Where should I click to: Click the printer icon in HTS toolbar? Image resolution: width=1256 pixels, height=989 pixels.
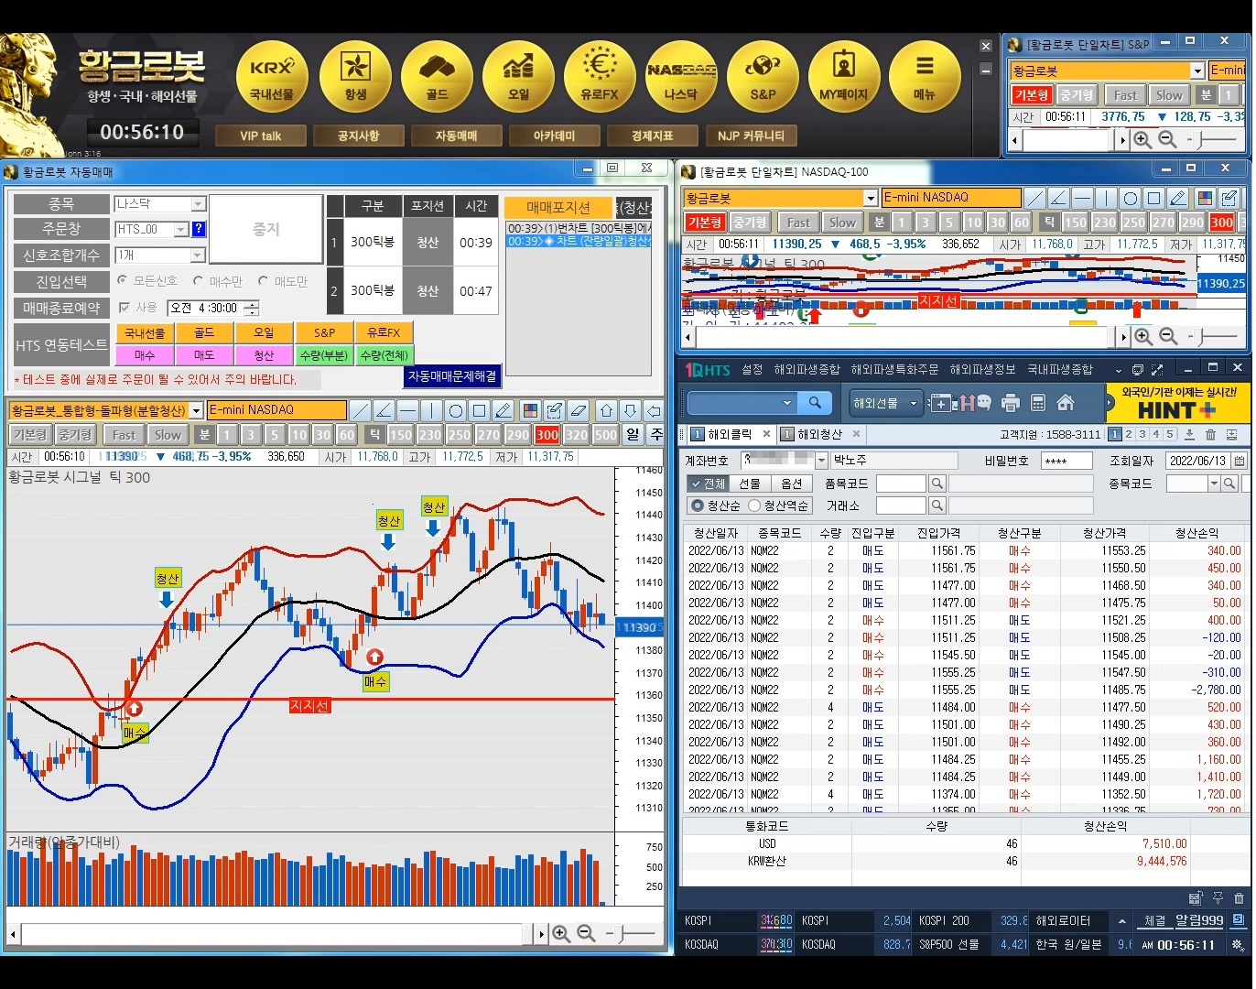pos(1011,403)
